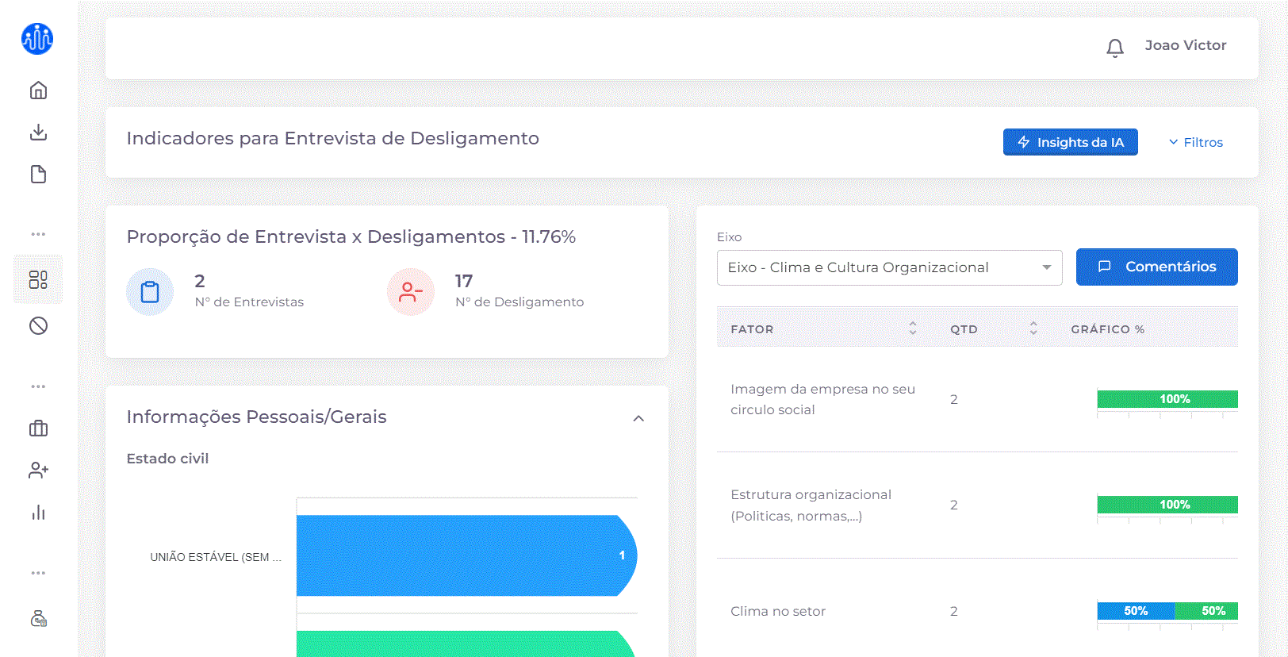Click the number 17 dismissals value
The height and width of the screenshot is (657, 1288).
click(x=464, y=281)
